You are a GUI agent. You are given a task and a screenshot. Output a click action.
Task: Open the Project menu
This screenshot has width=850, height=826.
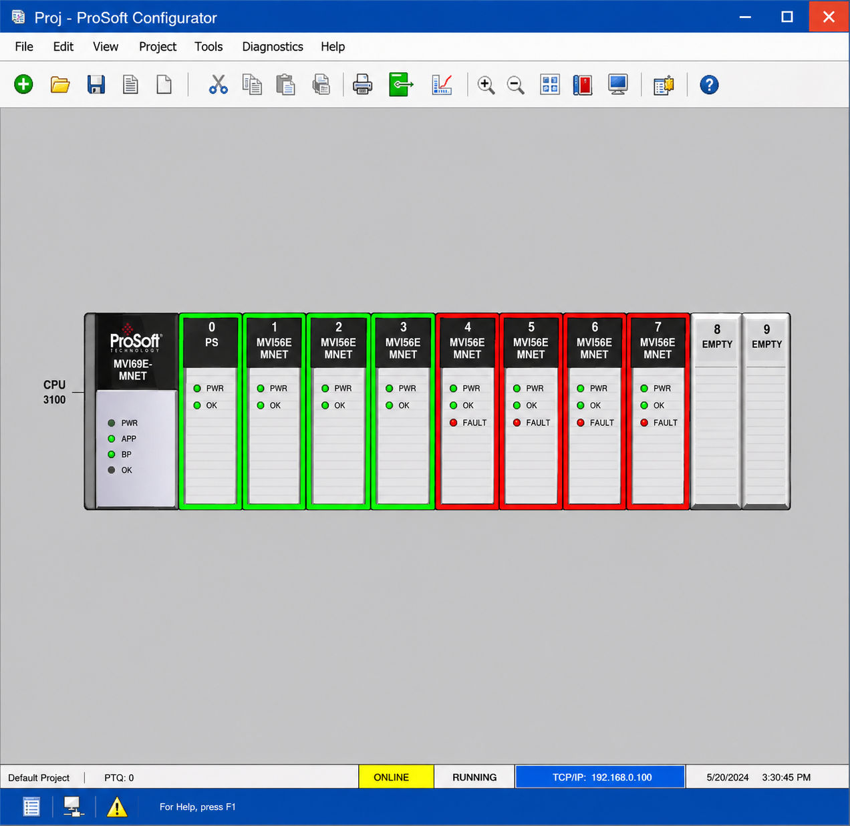coord(158,47)
